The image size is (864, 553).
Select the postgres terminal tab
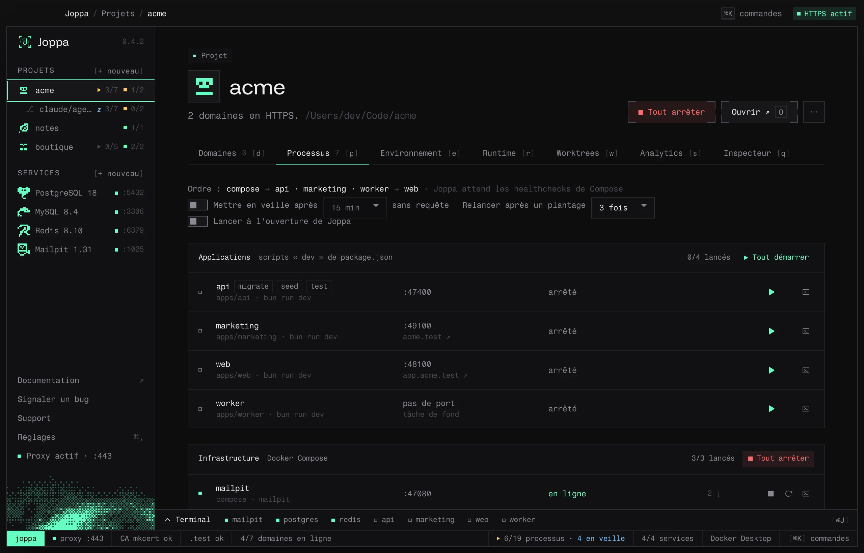tap(297, 520)
